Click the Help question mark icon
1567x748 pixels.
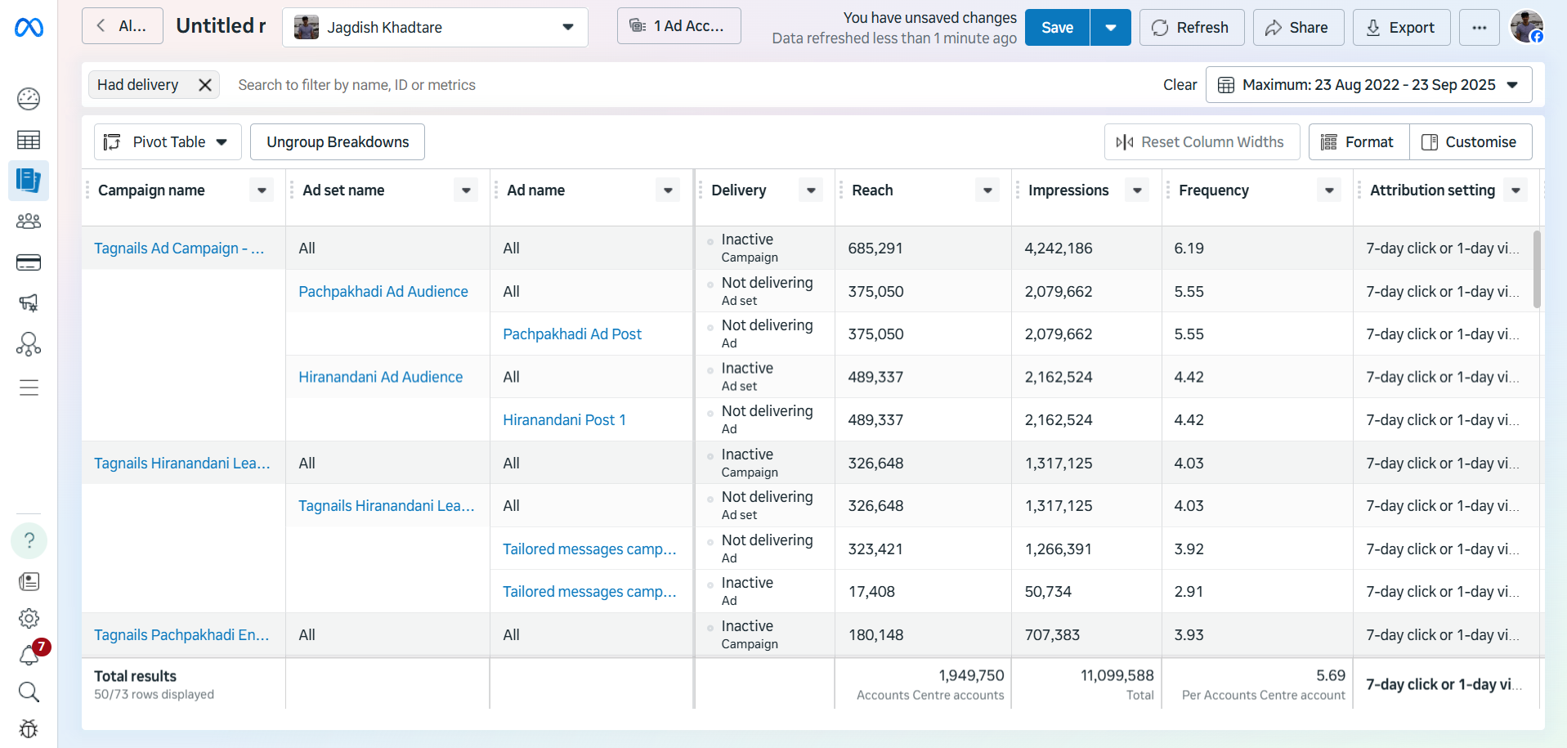coord(29,540)
